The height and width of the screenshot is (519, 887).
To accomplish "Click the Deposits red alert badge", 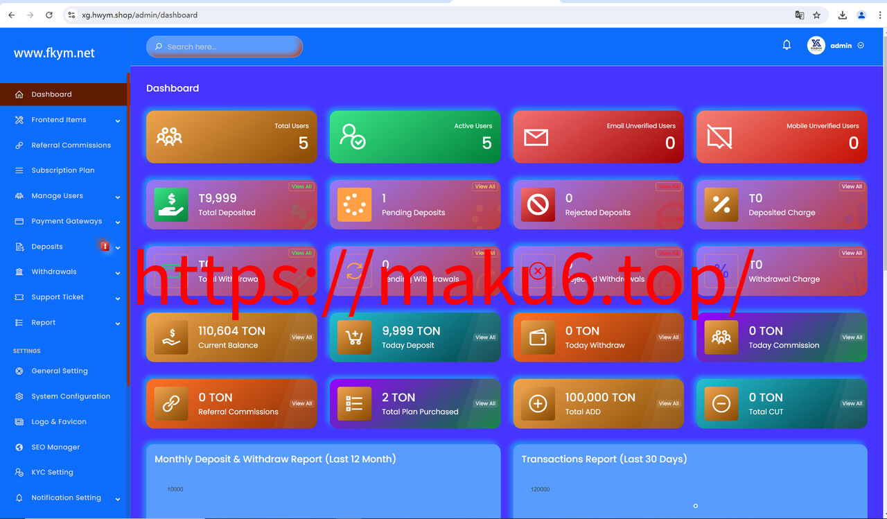I will click(105, 246).
